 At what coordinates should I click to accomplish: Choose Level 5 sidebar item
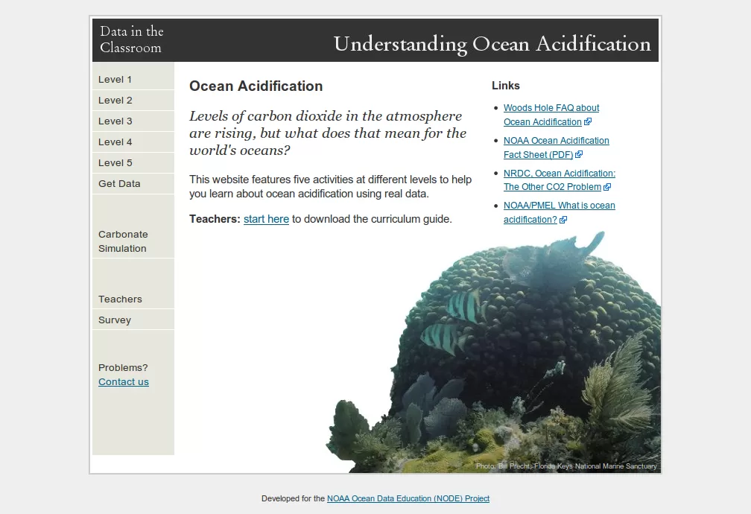pos(115,163)
